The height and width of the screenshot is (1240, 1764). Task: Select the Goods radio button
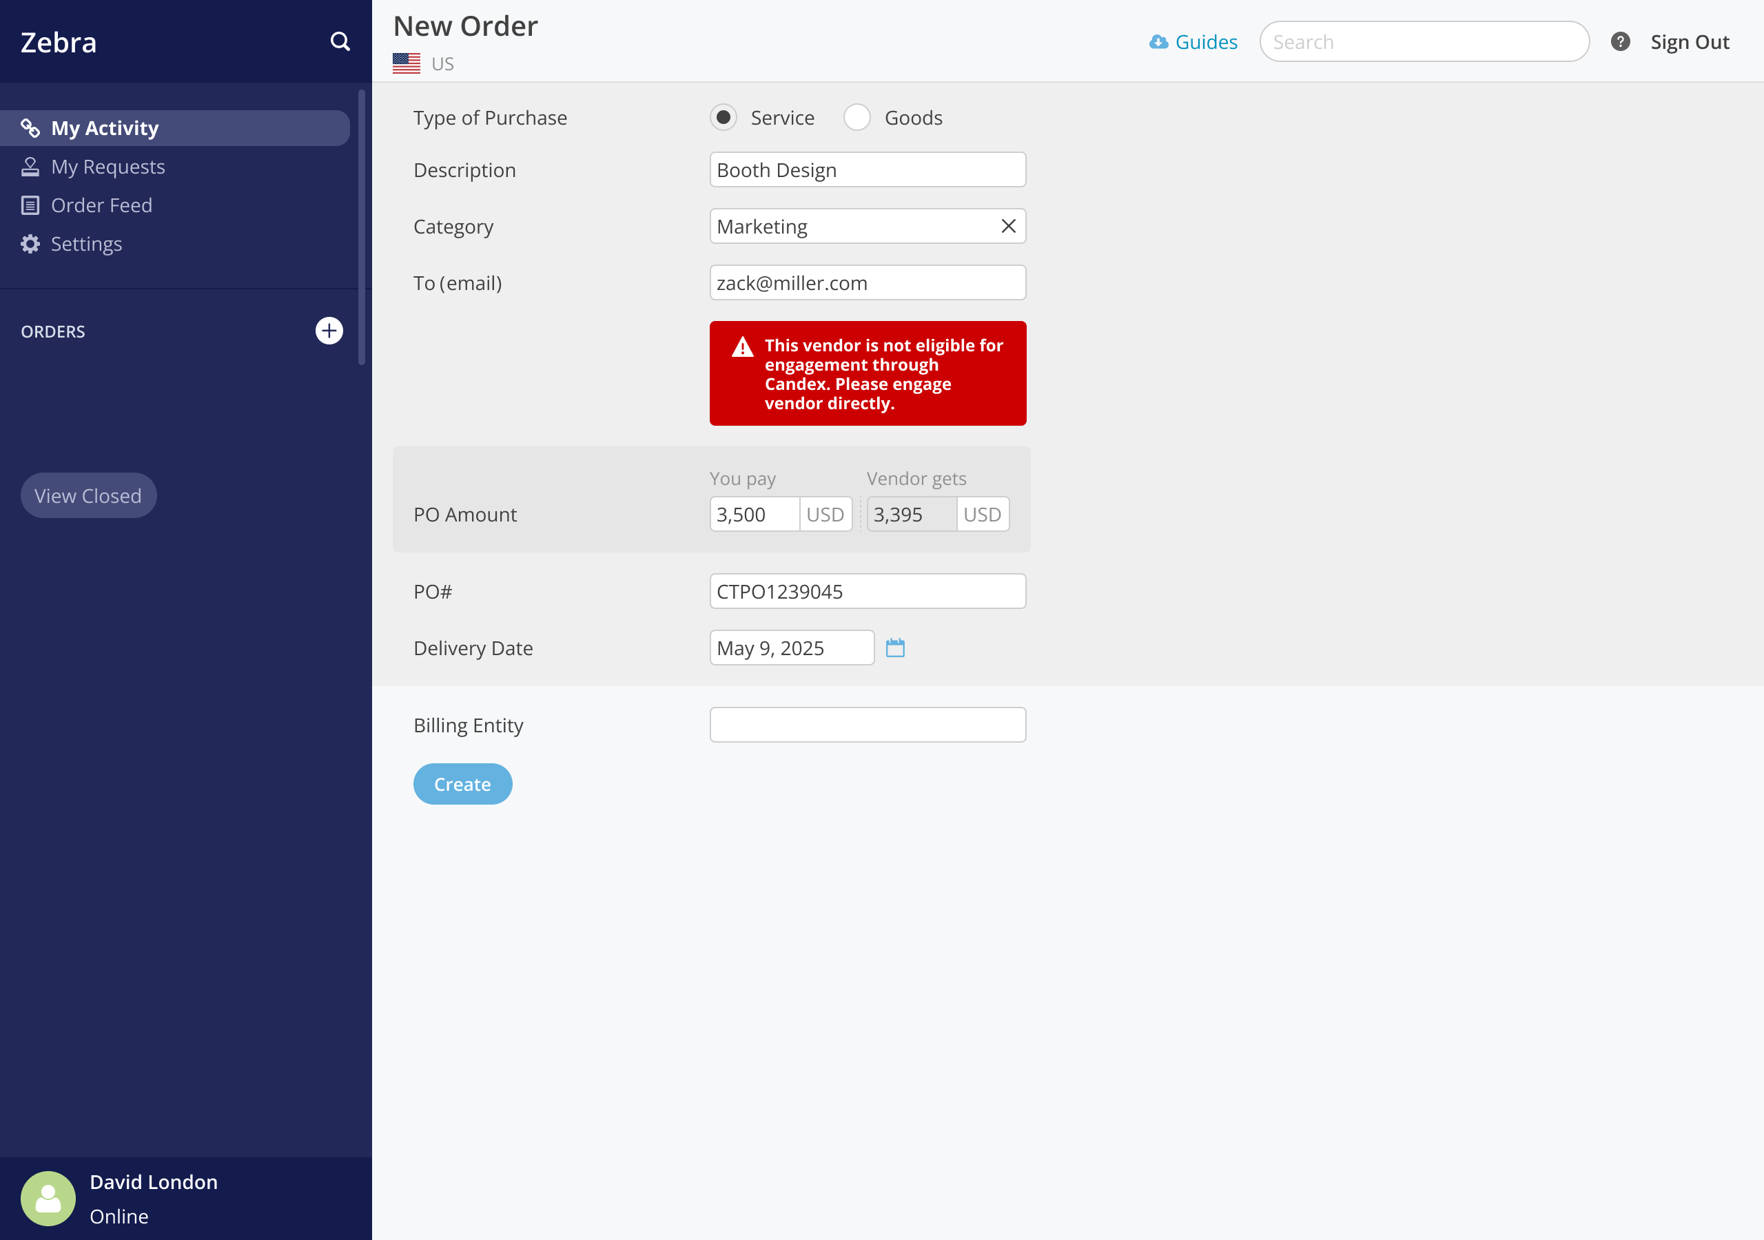857,118
